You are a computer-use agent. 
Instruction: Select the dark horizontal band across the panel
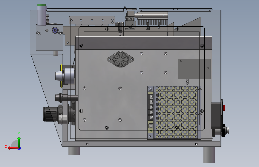coord(143,43)
